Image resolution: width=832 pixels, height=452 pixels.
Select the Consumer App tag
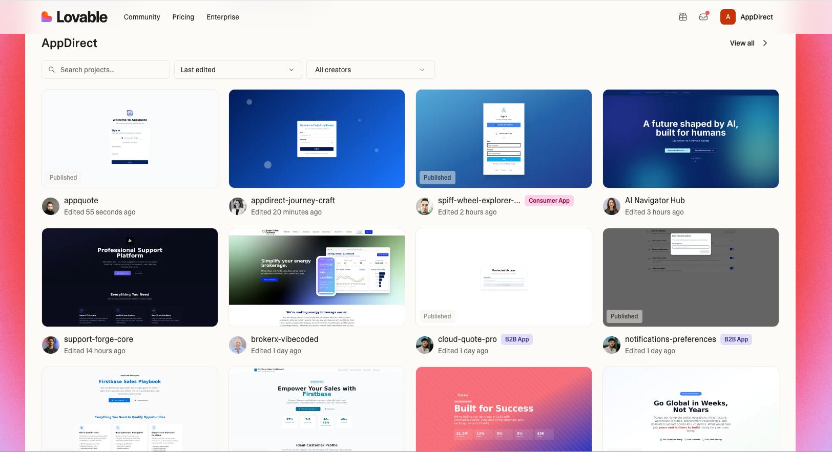coord(549,201)
